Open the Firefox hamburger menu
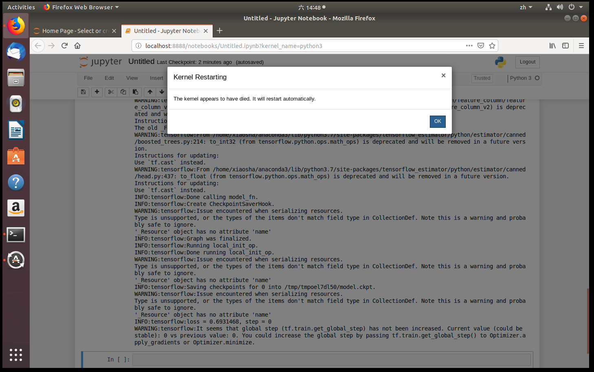The width and height of the screenshot is (594, 372). tap(581, 46)
